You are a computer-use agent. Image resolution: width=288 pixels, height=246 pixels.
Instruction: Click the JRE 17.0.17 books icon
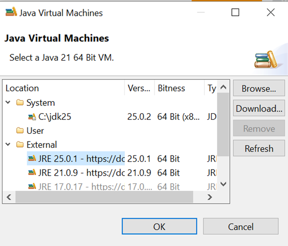[x=32, y=186]
